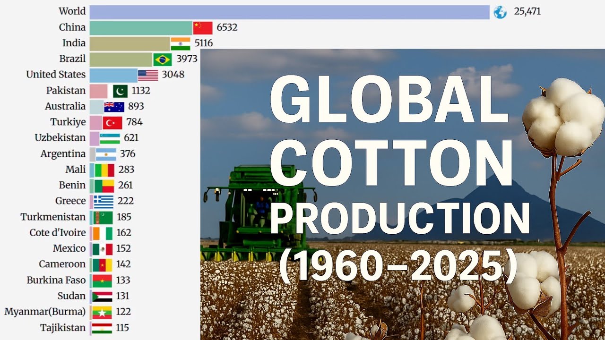Click the Argentina flag icon
The height and width of the screenshot is (340, 605).
(x=106, y=154)
